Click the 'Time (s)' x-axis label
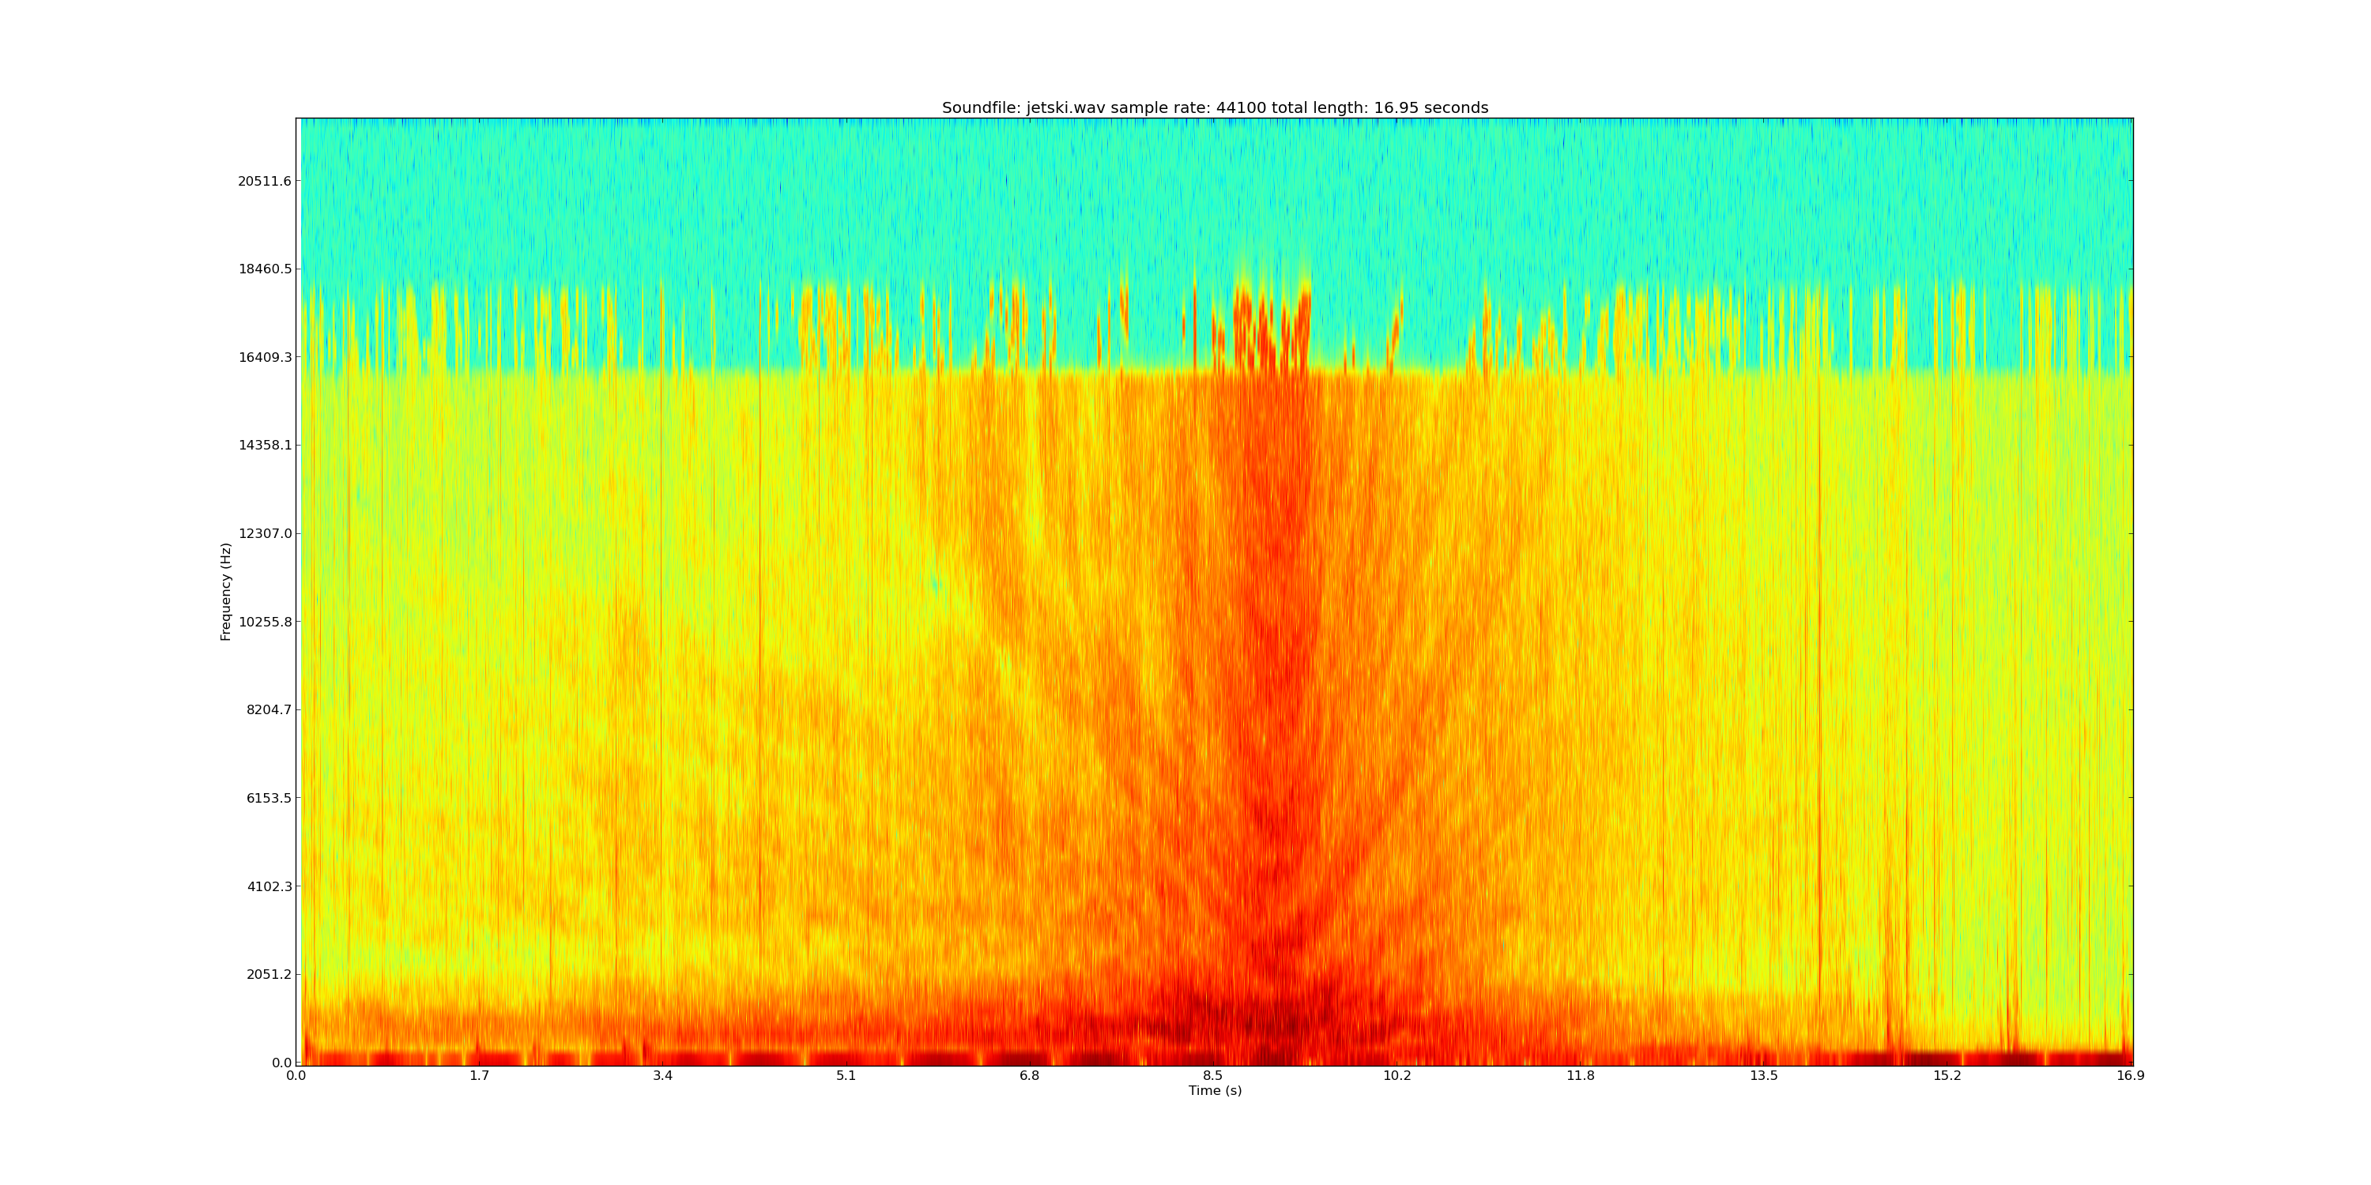 click(1214, 1090)
